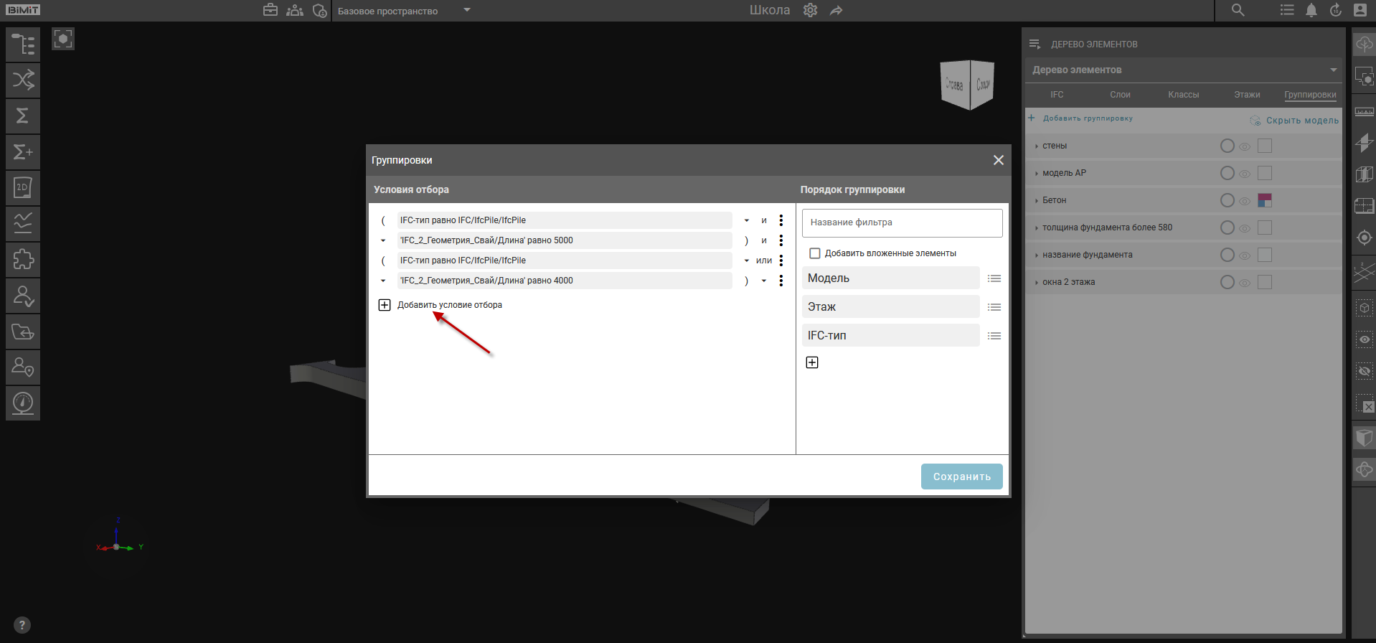Toggle visibility eye for 'стены' grouping

tap(1245, 146)
